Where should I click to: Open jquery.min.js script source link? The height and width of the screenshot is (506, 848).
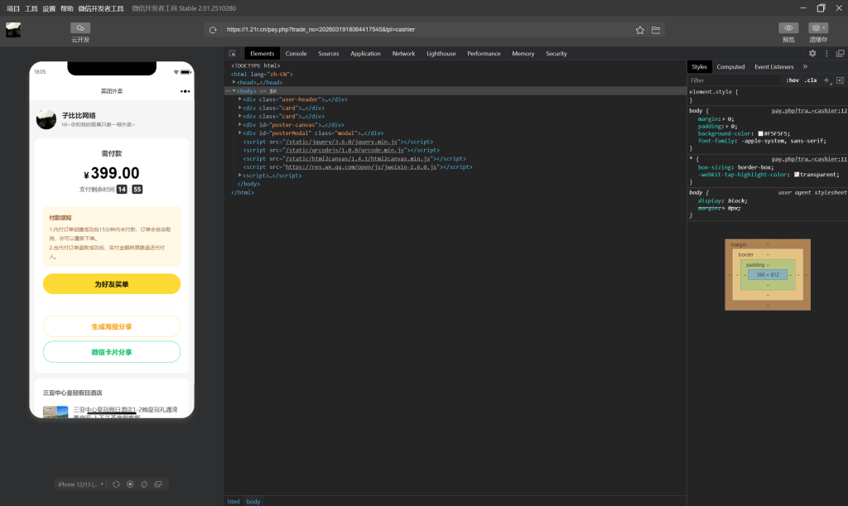[341, 142]
